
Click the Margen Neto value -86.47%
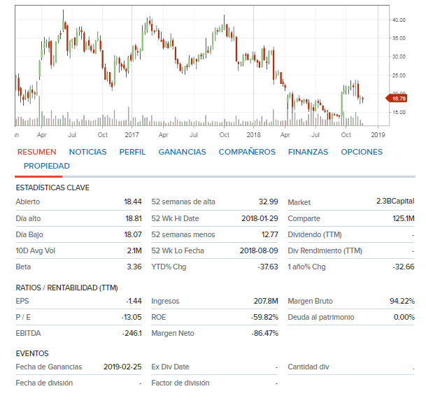coord(264,333)
